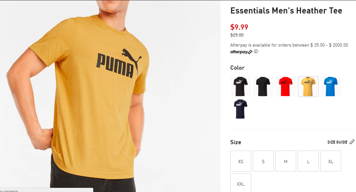
Task: Select size XS
Action: point(241,161)
